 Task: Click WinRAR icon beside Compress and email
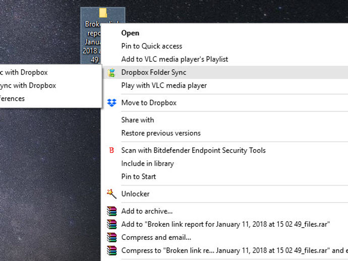pos(111,237)
